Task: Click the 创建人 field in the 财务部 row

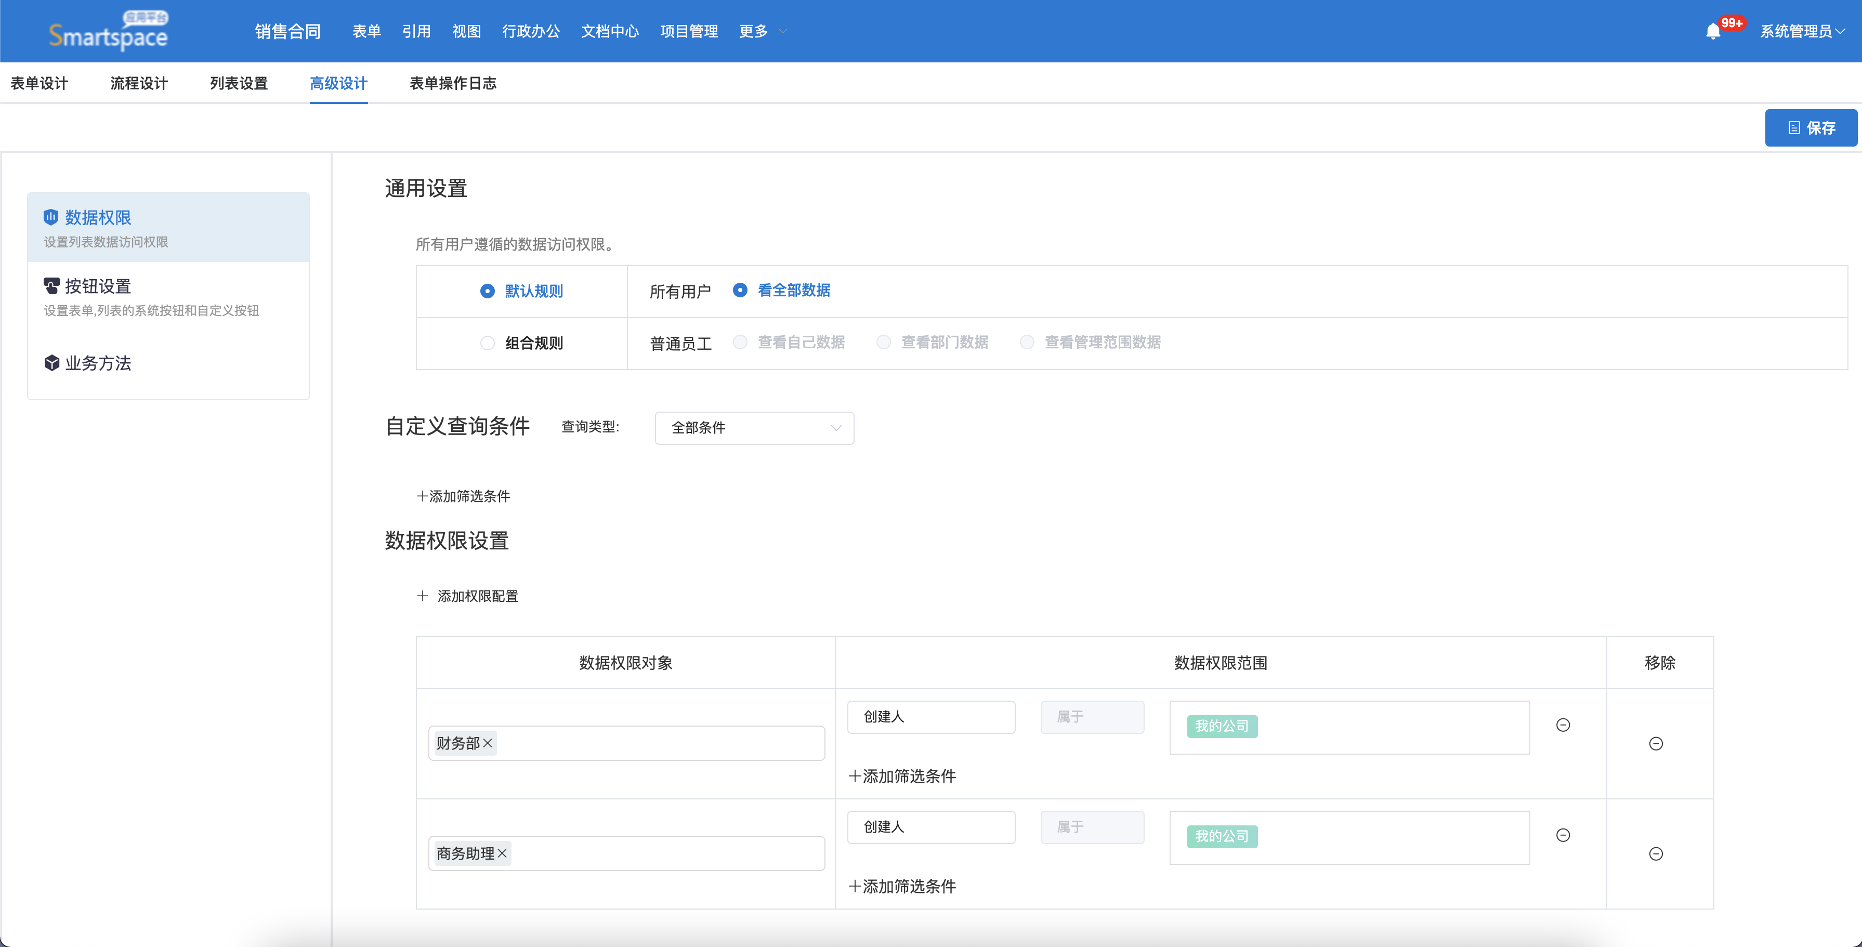Action: (931, 716)
